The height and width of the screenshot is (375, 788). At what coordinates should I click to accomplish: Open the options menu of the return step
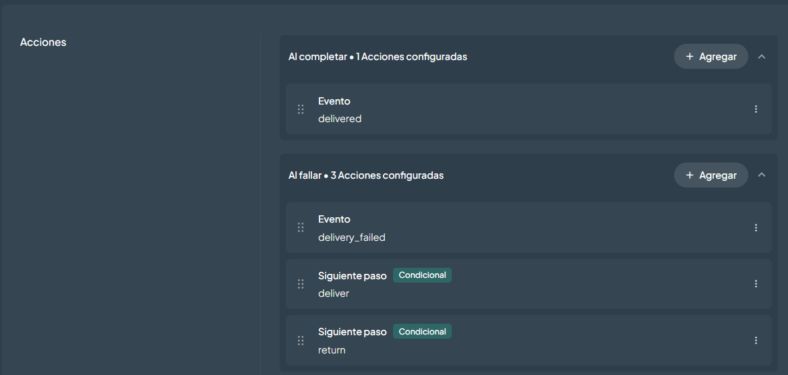[x=756, y=341]
